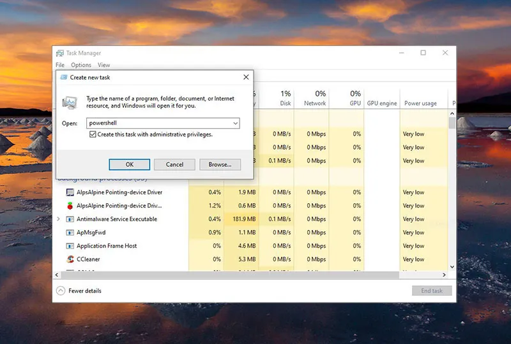Screen dimensions: 511x344
Task: Click the Antimalware Service Executable icon
Action: (70, 219)
